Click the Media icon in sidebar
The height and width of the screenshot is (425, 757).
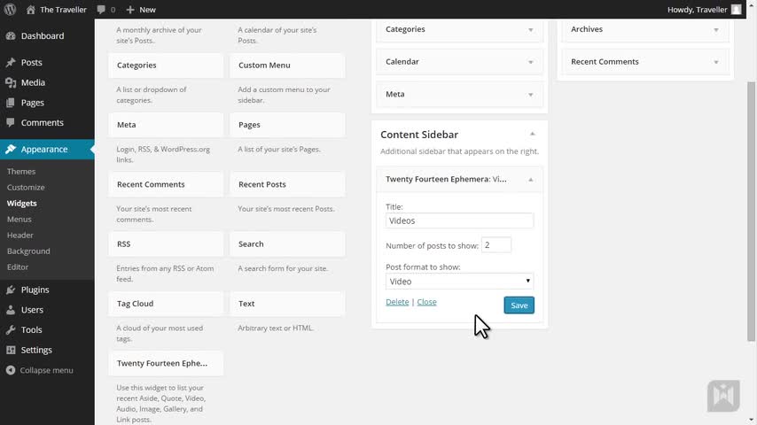point(11,82)
